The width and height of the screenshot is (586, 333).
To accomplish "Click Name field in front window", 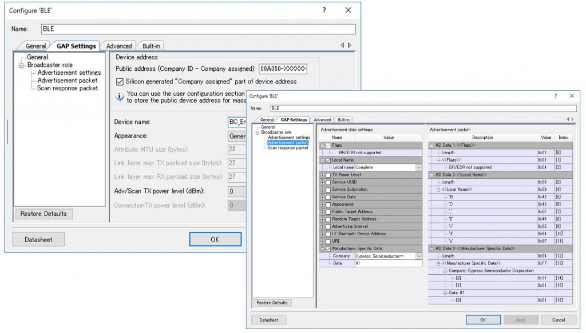I will 423,108.
